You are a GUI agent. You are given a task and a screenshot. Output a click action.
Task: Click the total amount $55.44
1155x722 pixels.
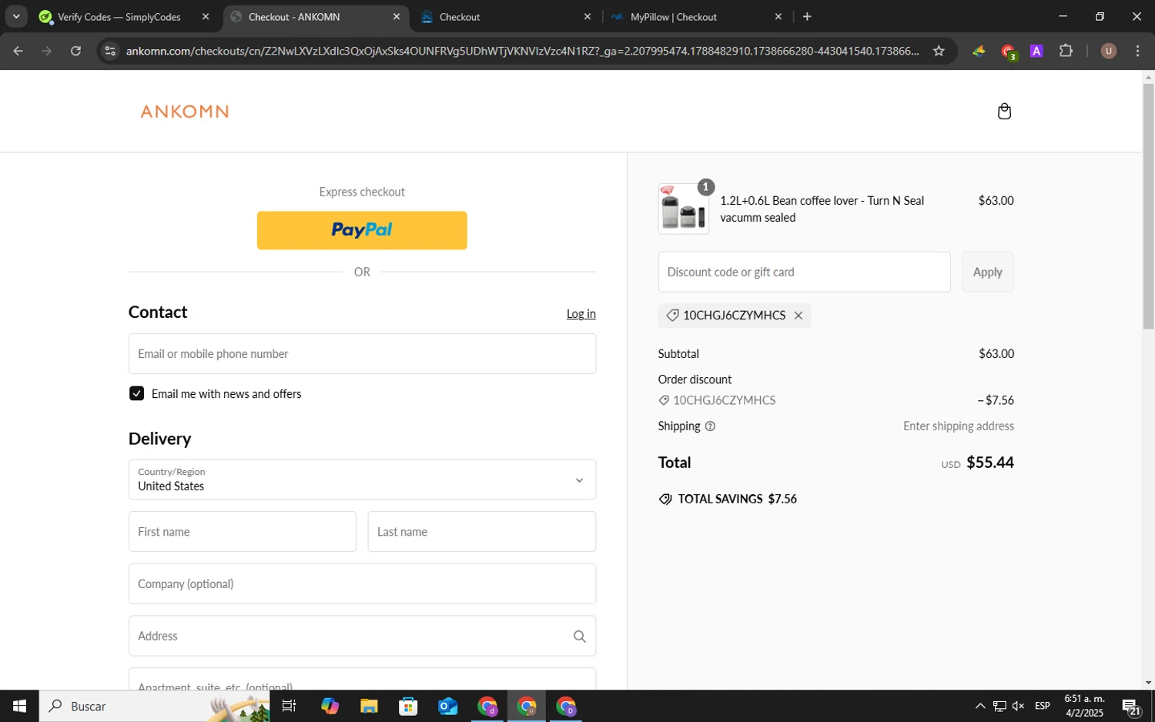tap(989, 463)
